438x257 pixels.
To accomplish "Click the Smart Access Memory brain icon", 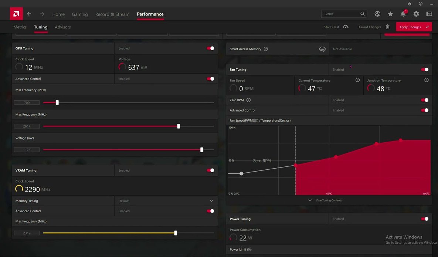I will pyautogui.click(x=322, y=49).
